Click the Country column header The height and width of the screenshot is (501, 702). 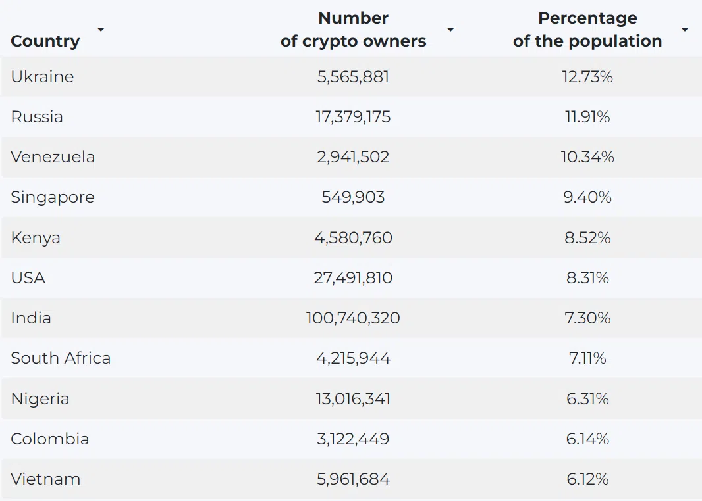(45, 41)
